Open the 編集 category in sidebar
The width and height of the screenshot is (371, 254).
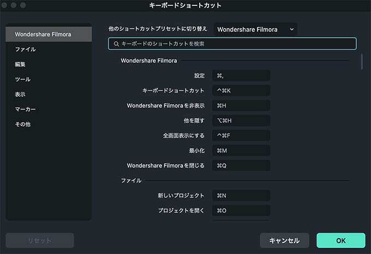pos(49,64)
